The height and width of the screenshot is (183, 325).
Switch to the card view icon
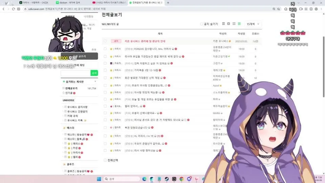tap(229, 24)
